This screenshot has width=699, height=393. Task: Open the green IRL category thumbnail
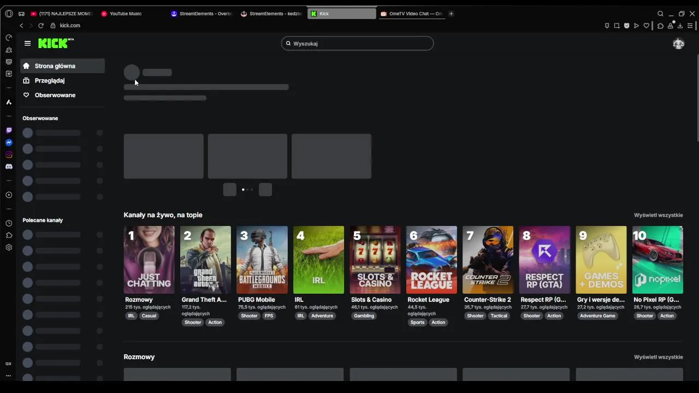318,260
